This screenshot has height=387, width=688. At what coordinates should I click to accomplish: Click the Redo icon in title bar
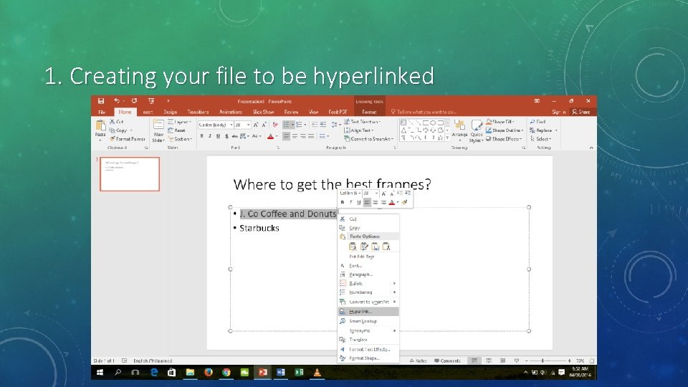(x=134, y=101)
